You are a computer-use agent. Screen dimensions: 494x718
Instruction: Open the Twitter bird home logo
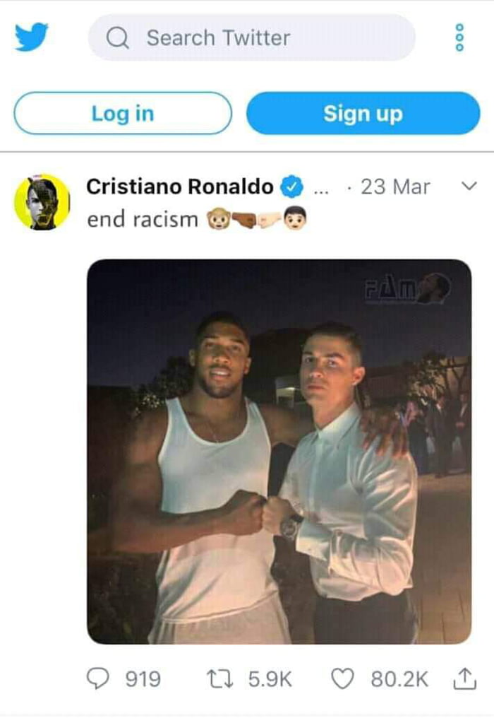[31, 37]
